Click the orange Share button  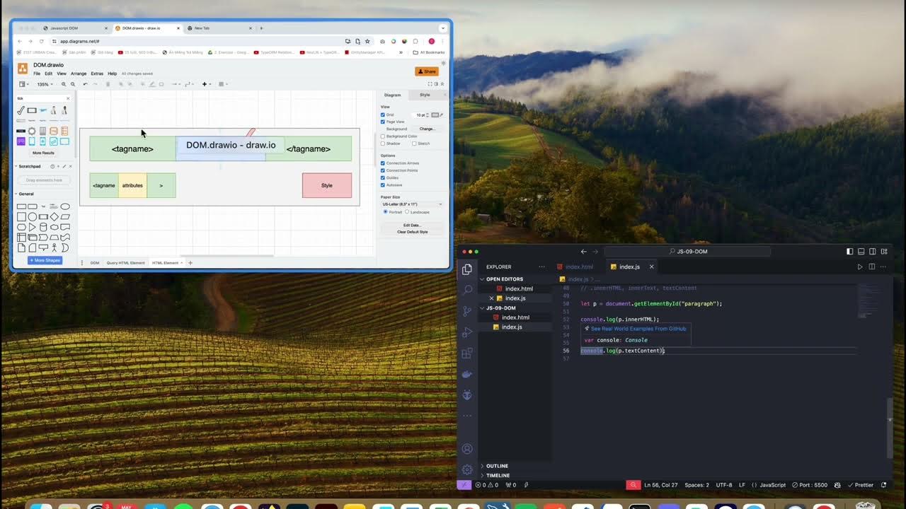427,71
